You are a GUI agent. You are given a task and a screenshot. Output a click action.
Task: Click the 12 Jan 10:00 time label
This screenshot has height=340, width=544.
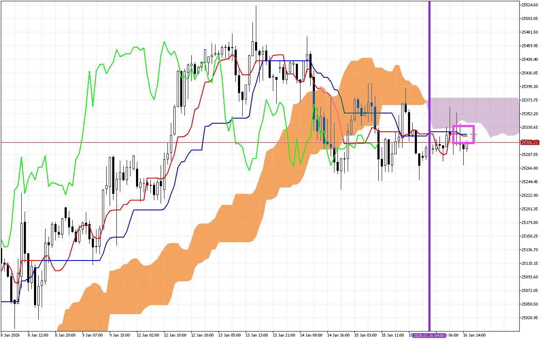174,335
